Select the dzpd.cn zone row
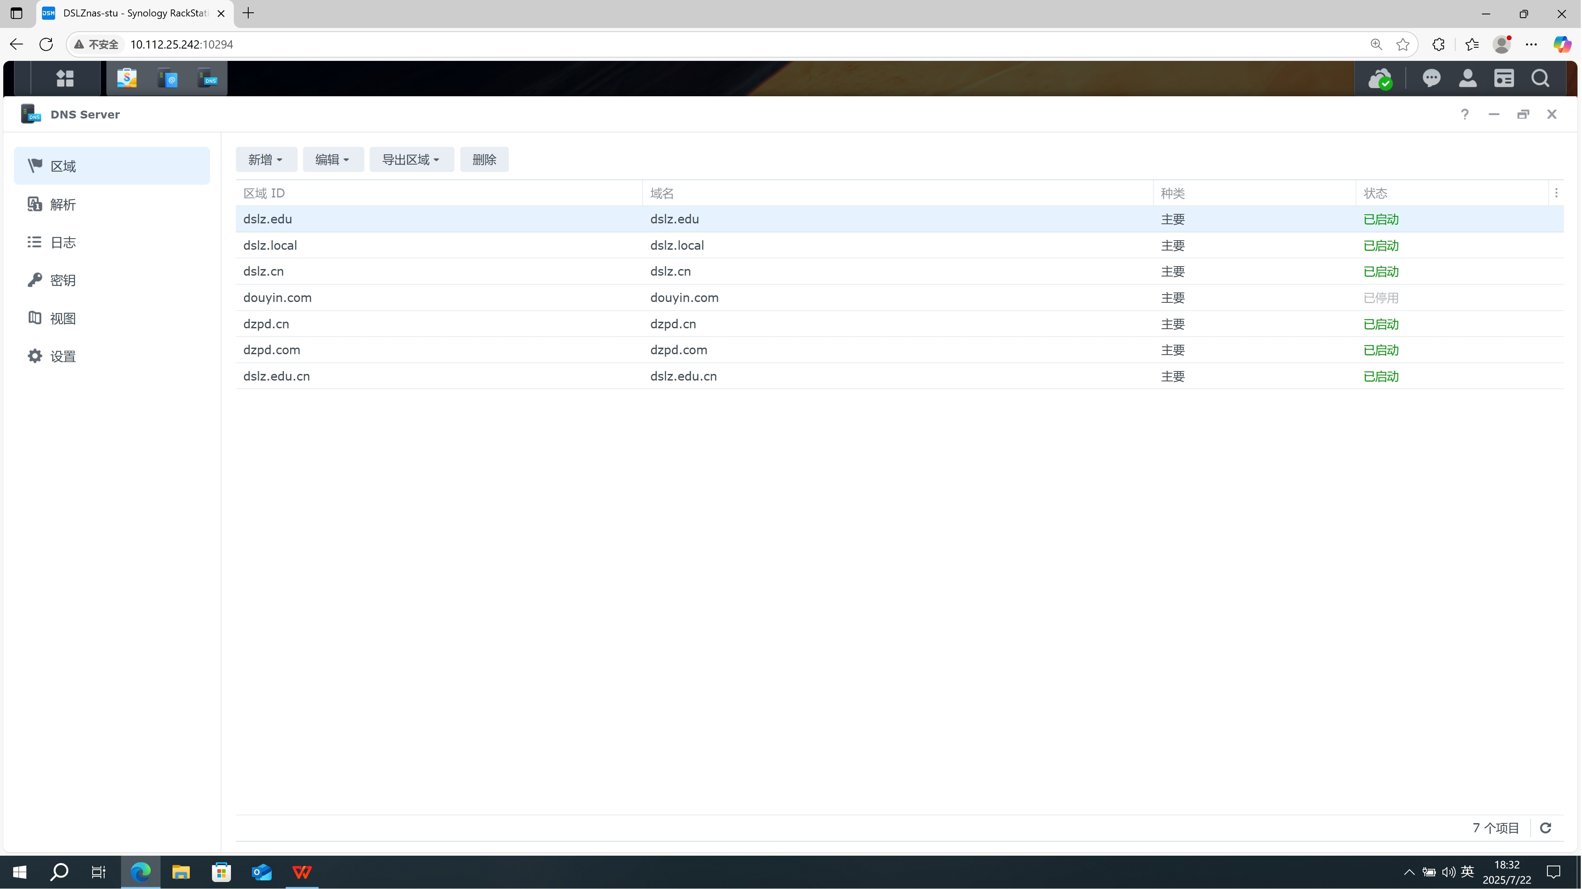1582x889 pixels. [x=900, y=324]
